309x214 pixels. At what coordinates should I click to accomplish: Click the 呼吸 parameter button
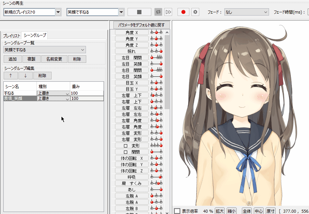pyautogui.click(x=132, y=177)
